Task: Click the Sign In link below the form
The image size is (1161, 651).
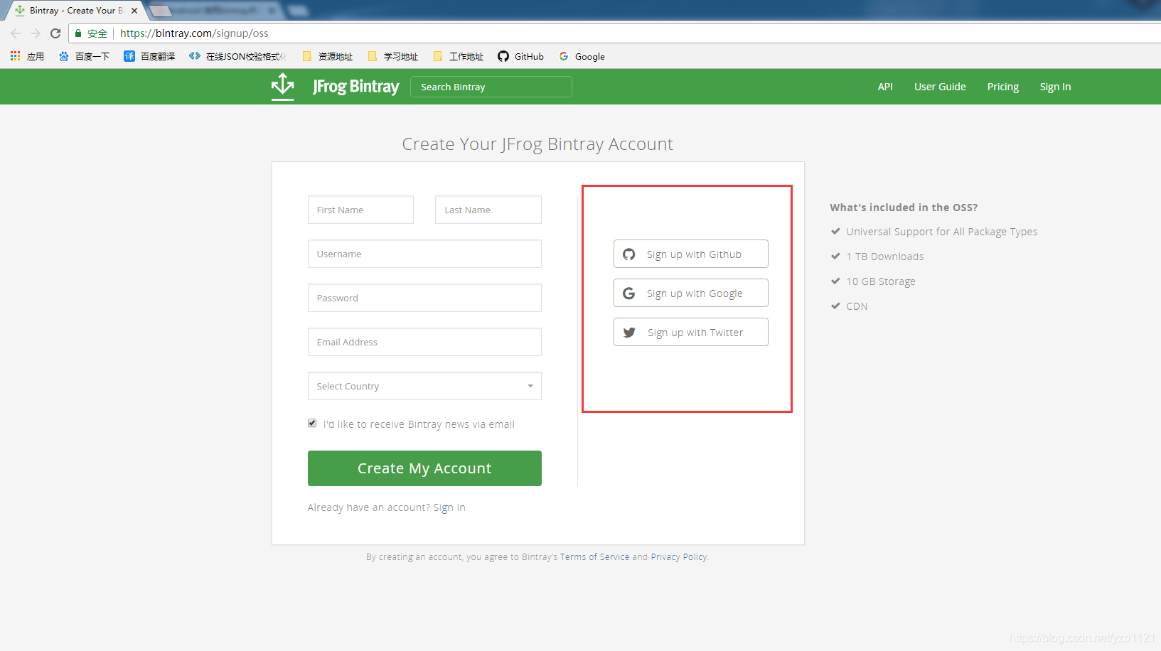Action: pos(449,507)
